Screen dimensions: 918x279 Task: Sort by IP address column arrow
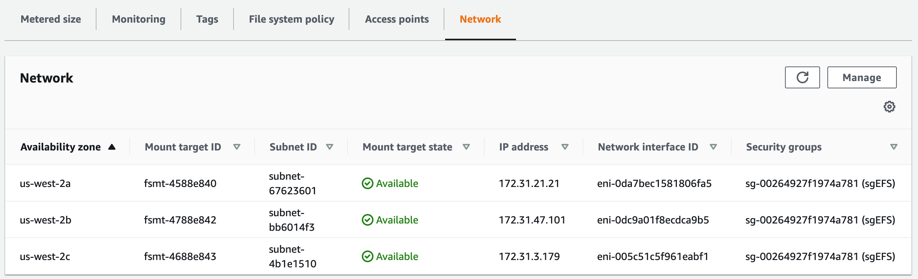(565, 147)
